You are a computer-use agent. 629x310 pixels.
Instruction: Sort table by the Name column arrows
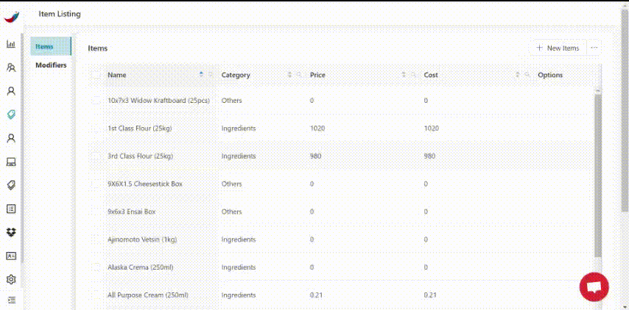pyautogui.click(x=202, y=75)
